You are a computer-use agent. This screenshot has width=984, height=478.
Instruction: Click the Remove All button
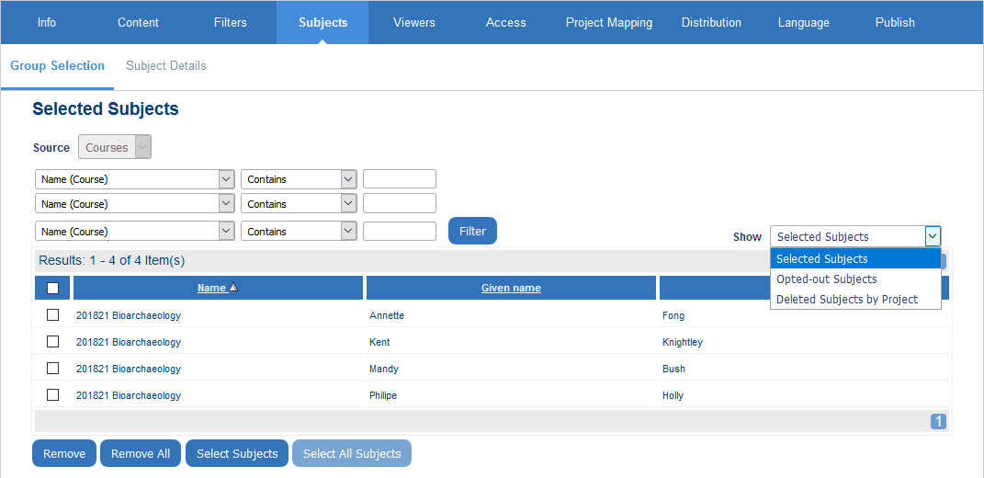click(x=141, y=453)
